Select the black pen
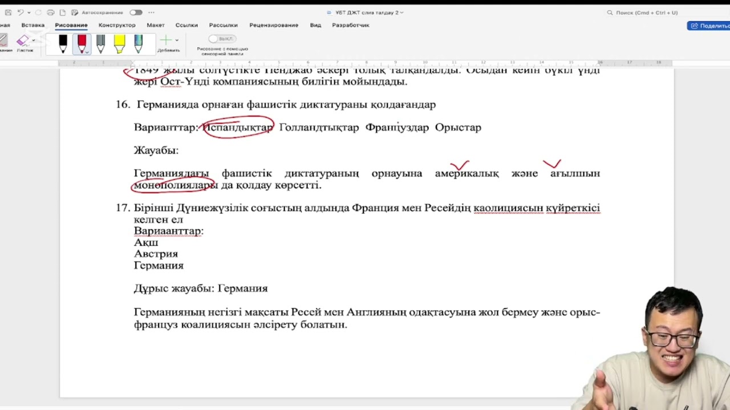Screen dimensions: 730x410 pos(63,43)
